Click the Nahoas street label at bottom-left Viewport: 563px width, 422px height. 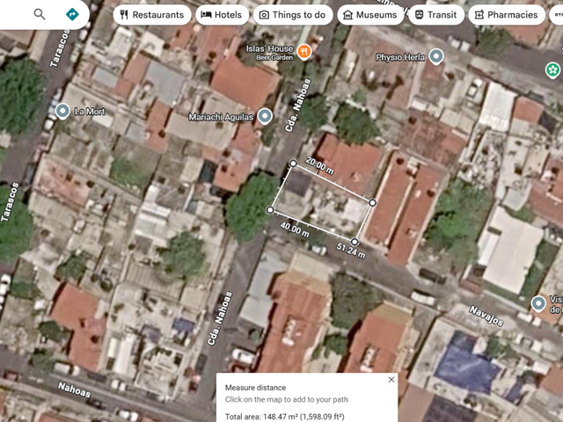pos(74,390)
